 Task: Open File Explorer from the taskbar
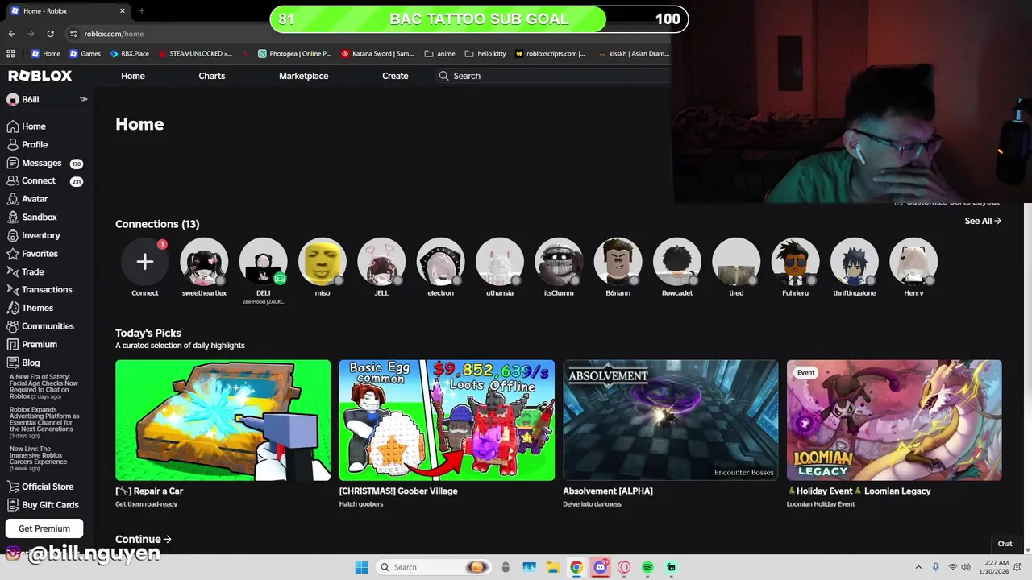pos(552,567)
